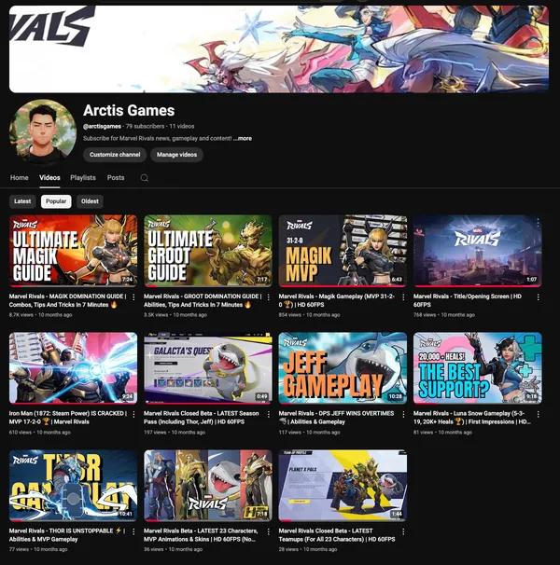Open three-dot menu for Latest Season Pass video

point(269,414)
